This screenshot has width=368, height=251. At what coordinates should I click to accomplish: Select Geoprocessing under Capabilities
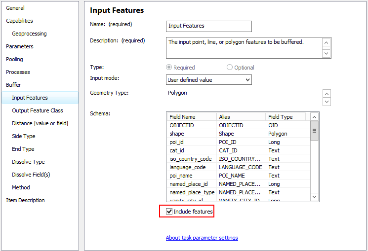(29, 34)
